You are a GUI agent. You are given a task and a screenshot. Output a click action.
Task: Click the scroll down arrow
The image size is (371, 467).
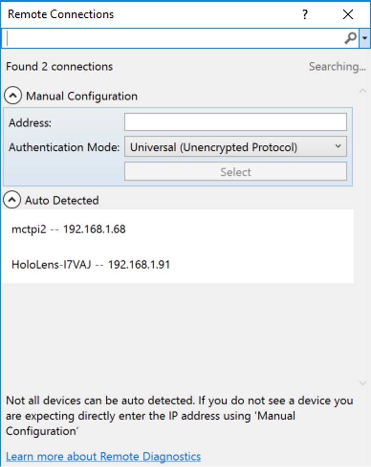[x=363, y=383]
